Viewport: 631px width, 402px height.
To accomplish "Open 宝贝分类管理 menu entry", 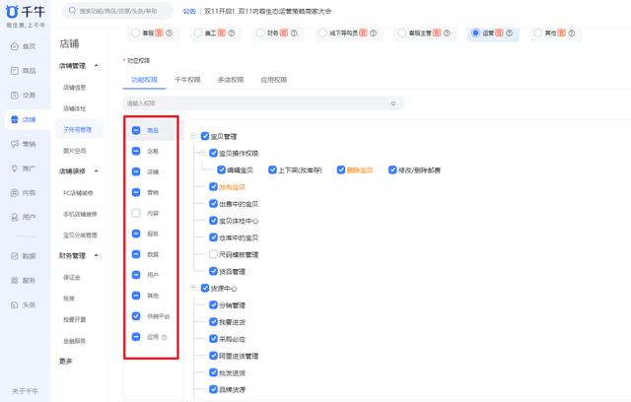I will click(x=80, y=235).
